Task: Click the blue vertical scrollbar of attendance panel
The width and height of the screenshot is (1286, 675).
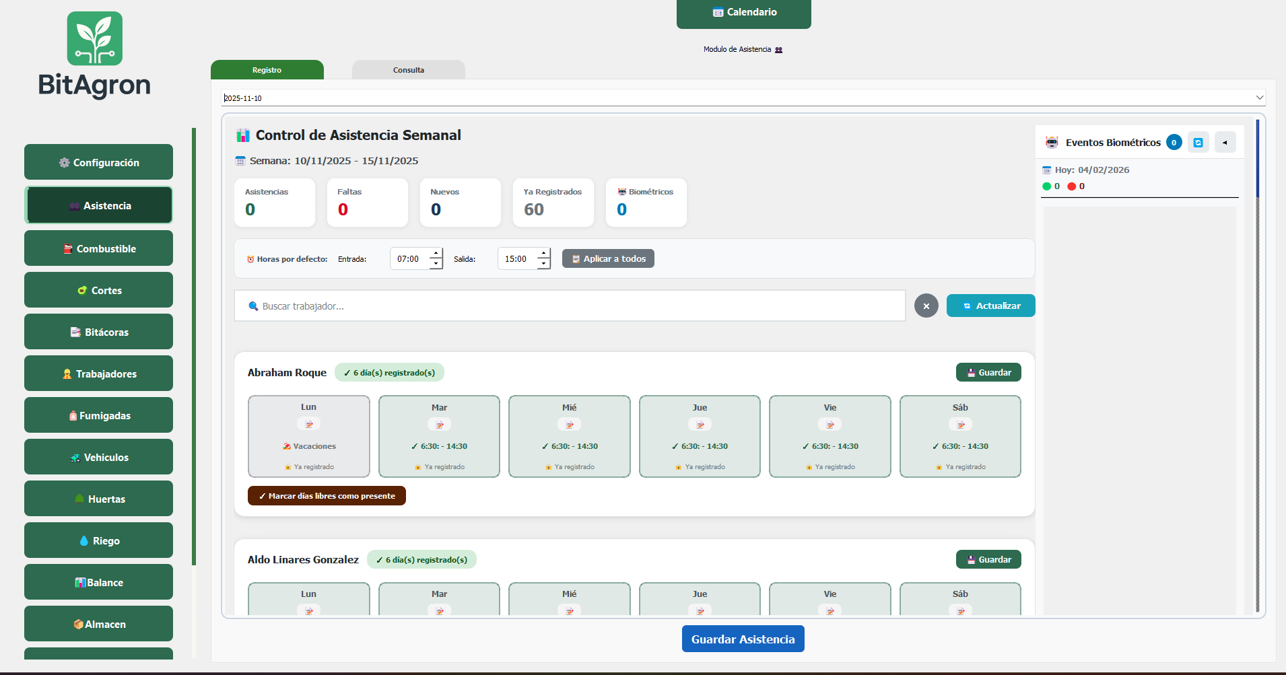Action: [1257, 159]
